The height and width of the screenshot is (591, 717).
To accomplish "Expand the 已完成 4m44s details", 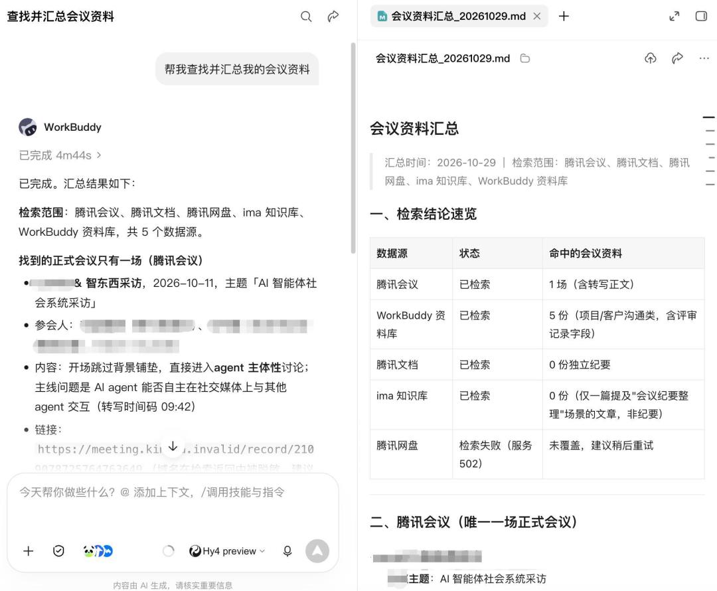I will tap(60, 155).
